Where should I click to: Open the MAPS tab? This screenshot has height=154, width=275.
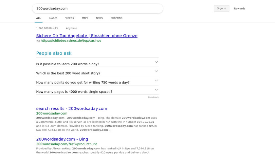tap(85, 18)
